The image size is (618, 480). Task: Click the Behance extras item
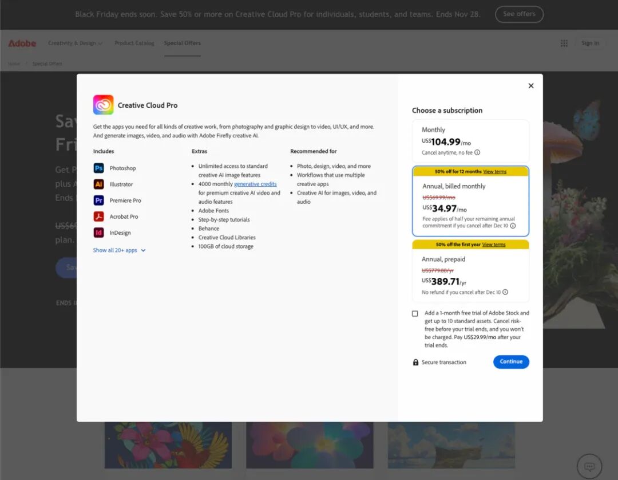(x=208, y=229)
